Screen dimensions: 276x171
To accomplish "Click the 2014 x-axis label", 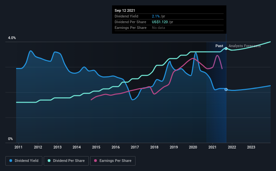I will pyautogui.click(x=77, y=147).
